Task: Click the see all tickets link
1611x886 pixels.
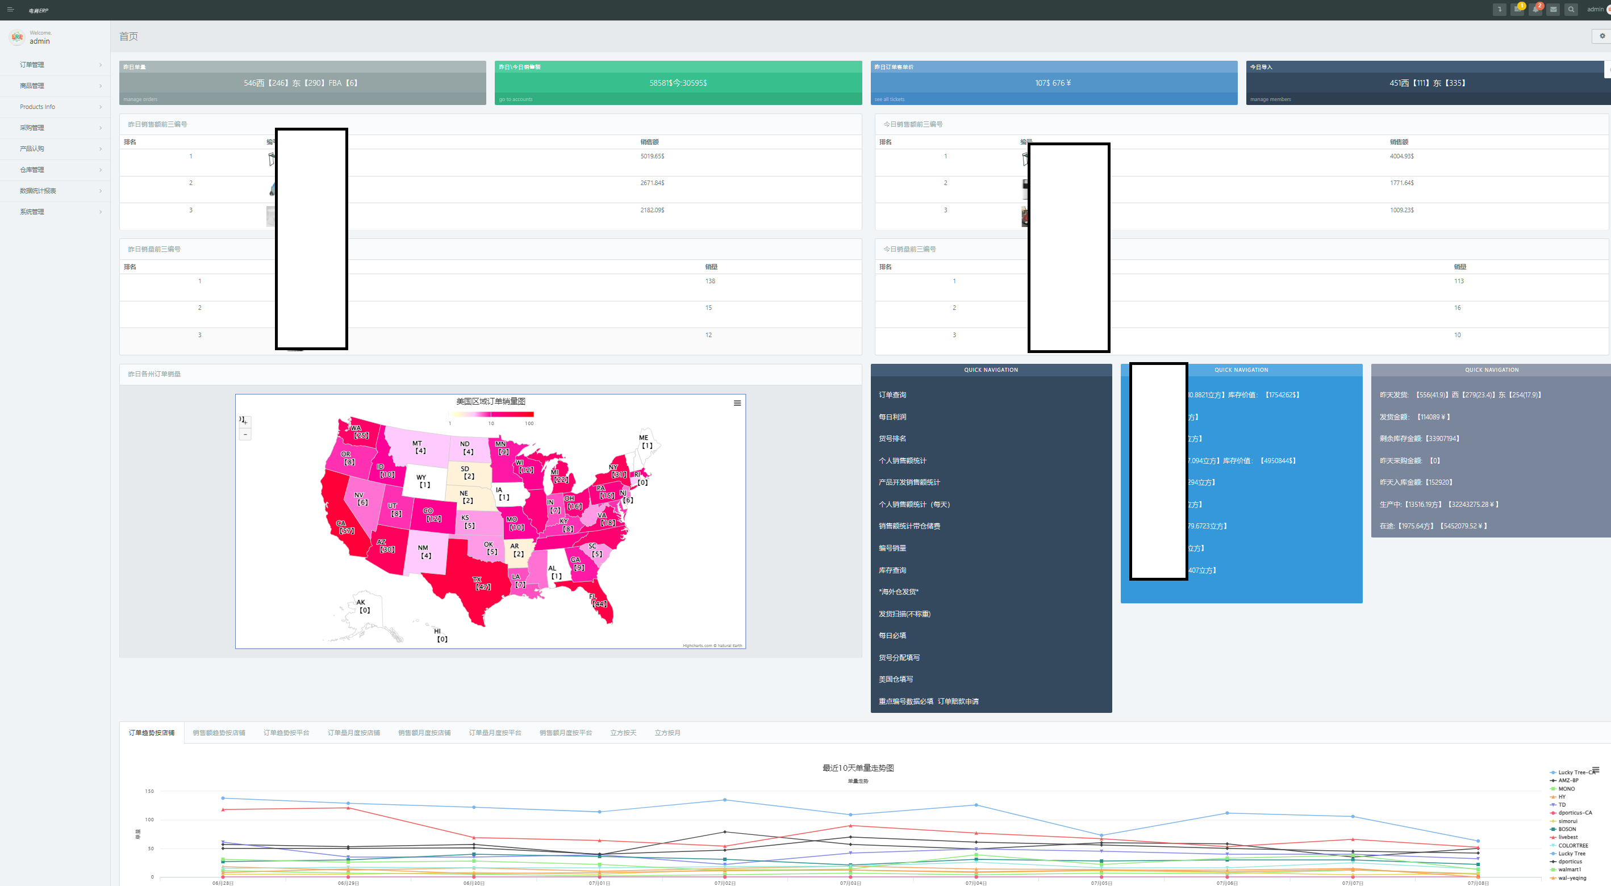Action: pos(890,99)
